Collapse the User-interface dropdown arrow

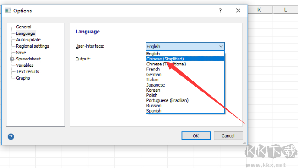point(221,46)
